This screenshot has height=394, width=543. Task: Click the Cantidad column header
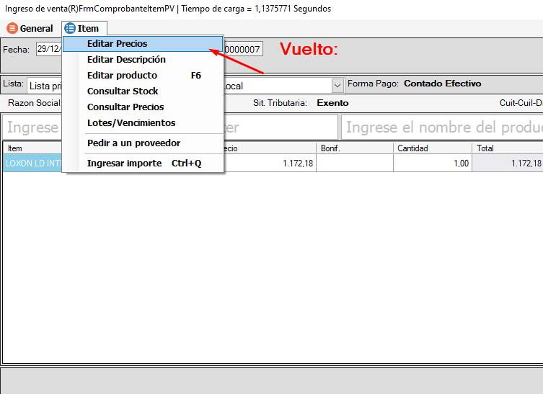coord(433,148)
